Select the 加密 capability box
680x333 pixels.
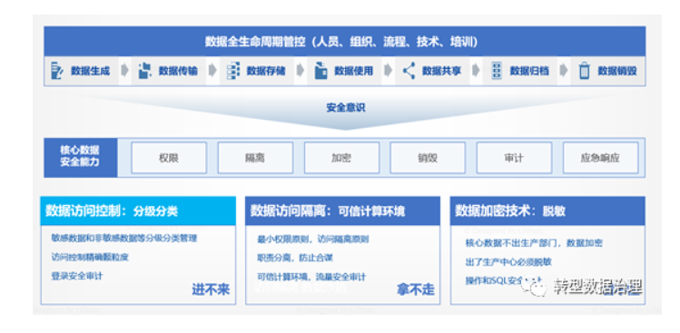341,158
